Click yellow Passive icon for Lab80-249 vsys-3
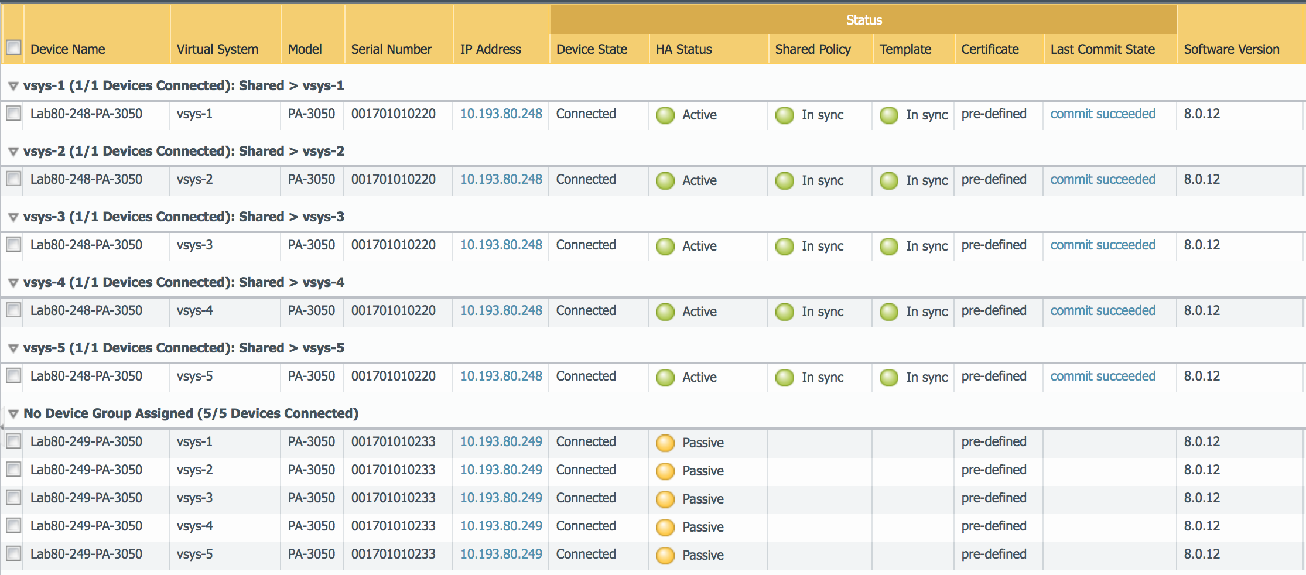 [665, 499]
